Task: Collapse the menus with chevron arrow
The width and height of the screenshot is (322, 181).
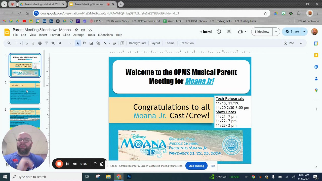Action: pyautogui.click(x=301, y=43)
